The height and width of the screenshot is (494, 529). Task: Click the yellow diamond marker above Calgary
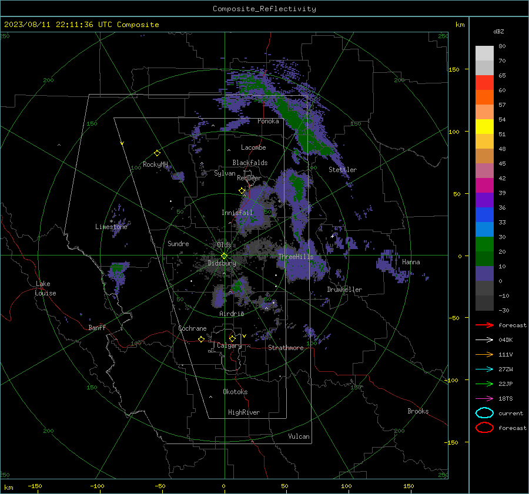click(232, 338)
